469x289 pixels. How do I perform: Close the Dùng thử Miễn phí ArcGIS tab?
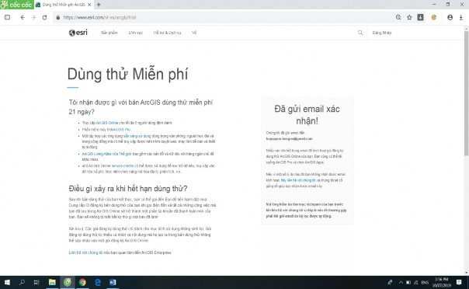click(89, 5)
